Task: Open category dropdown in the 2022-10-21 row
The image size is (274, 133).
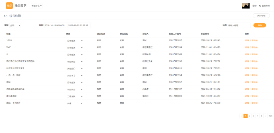Action: coord(75,83)
